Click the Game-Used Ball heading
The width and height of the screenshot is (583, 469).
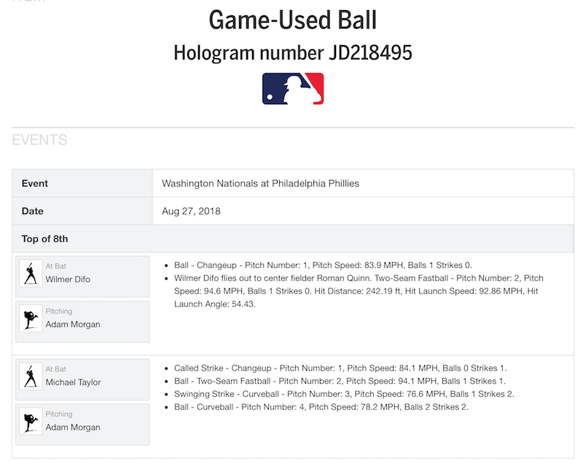(x=292, y=20)
